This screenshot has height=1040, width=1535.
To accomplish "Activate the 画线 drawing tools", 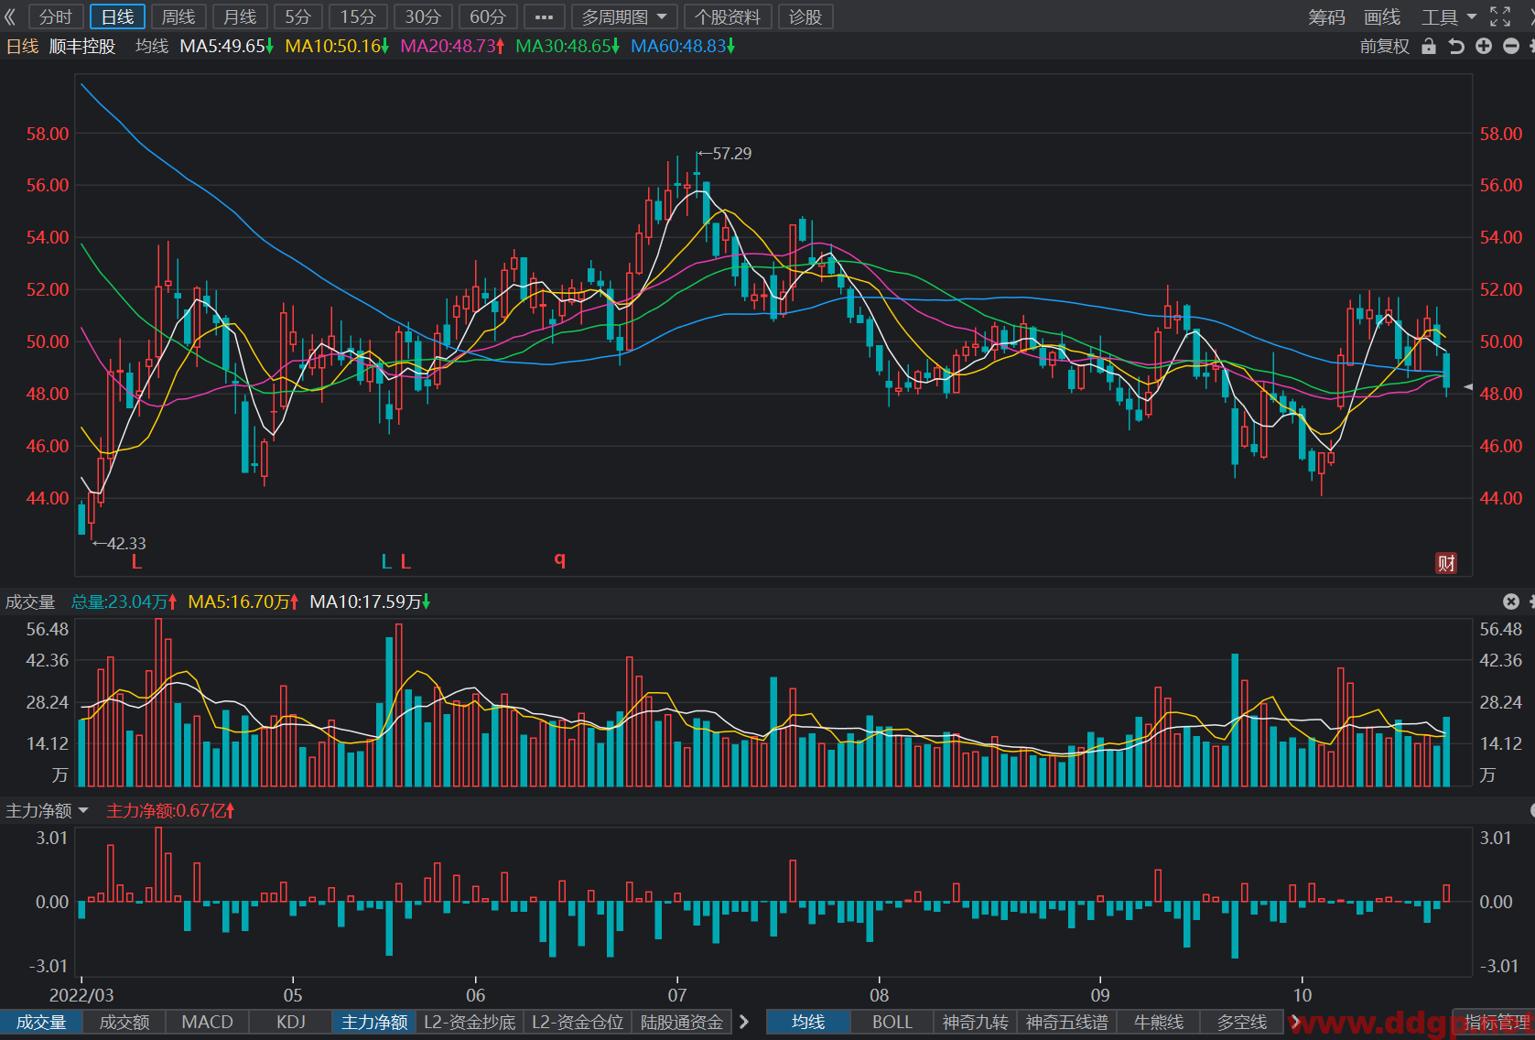I will pos(1382,16).
